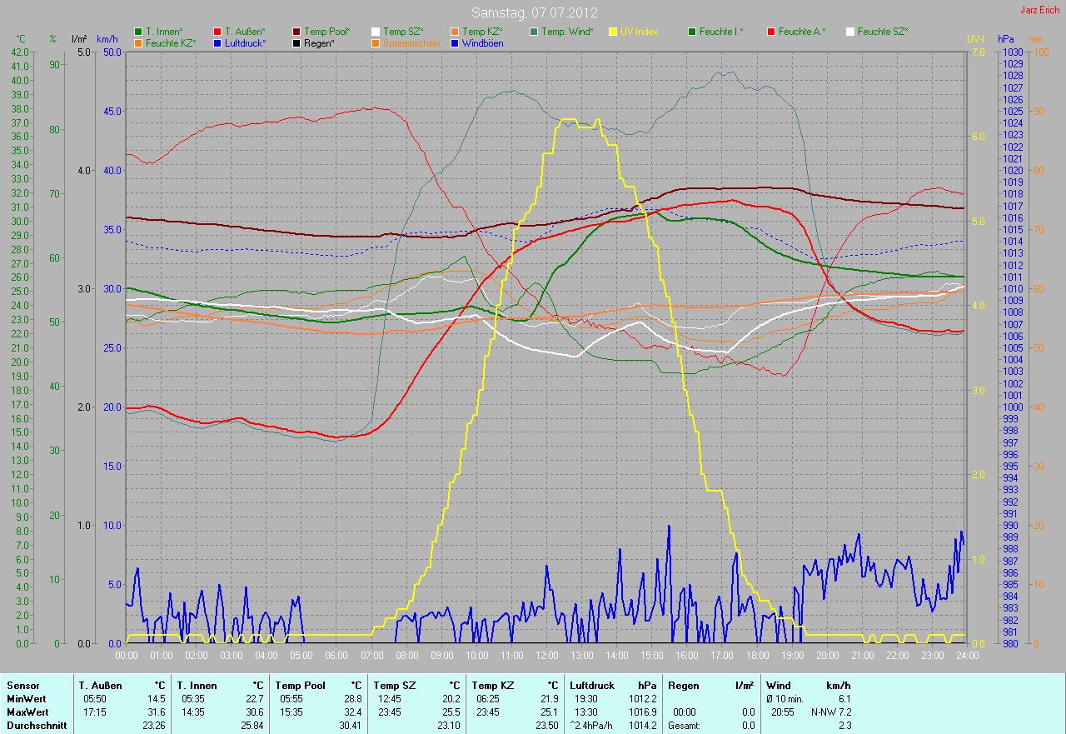
Task: Click the orange Feuchte KZ legend swatch
Action: (138, 42)
